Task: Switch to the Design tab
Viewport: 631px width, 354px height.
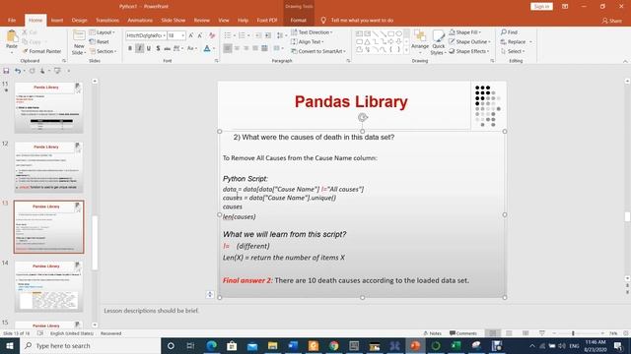Action: [x=79, y=20]
